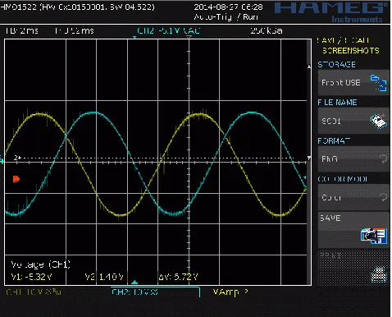Click the orange channel 1 ground marker
The image size is (392, 317).
pyautogui.click(x=16, y=179)
